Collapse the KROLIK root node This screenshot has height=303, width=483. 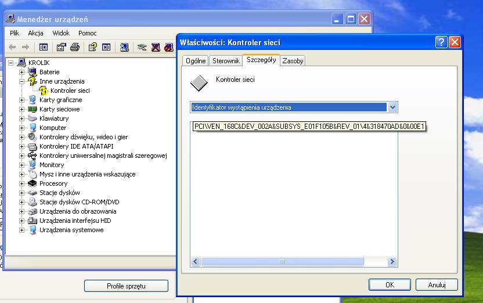pos(11,63)
